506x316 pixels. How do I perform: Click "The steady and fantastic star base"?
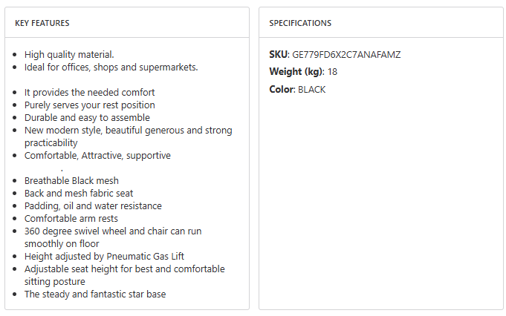point(95,294)
